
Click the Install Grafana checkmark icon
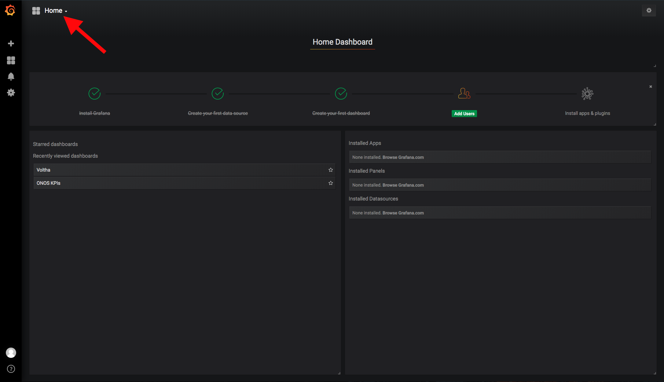[95, 93]
